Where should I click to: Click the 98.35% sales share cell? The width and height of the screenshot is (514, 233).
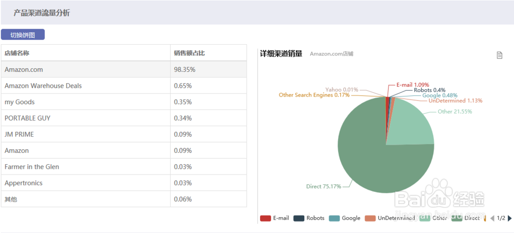pos(209,69)
